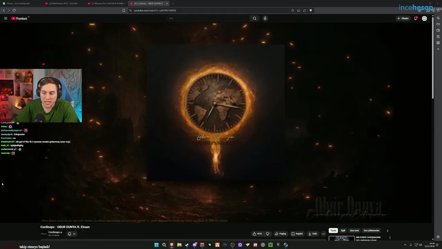Viewport: 442px width, 249px height.
Task: Open Brave browser from taskbar
Action: point(172,245)
